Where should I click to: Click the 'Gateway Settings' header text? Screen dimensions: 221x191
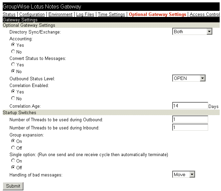[20, 20]
